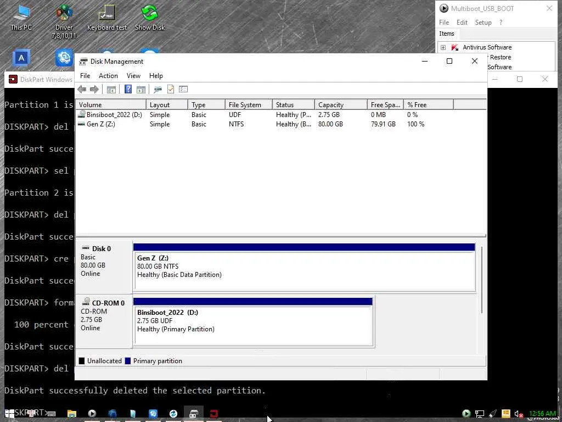Select Antivirus Software item in Multiboot window
This screenshot has height=422, width=562.
pyautogui.click(x=487, y=47)
